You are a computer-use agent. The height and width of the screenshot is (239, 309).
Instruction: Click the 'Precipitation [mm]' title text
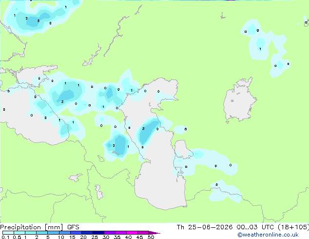click(x=32, y=227)
